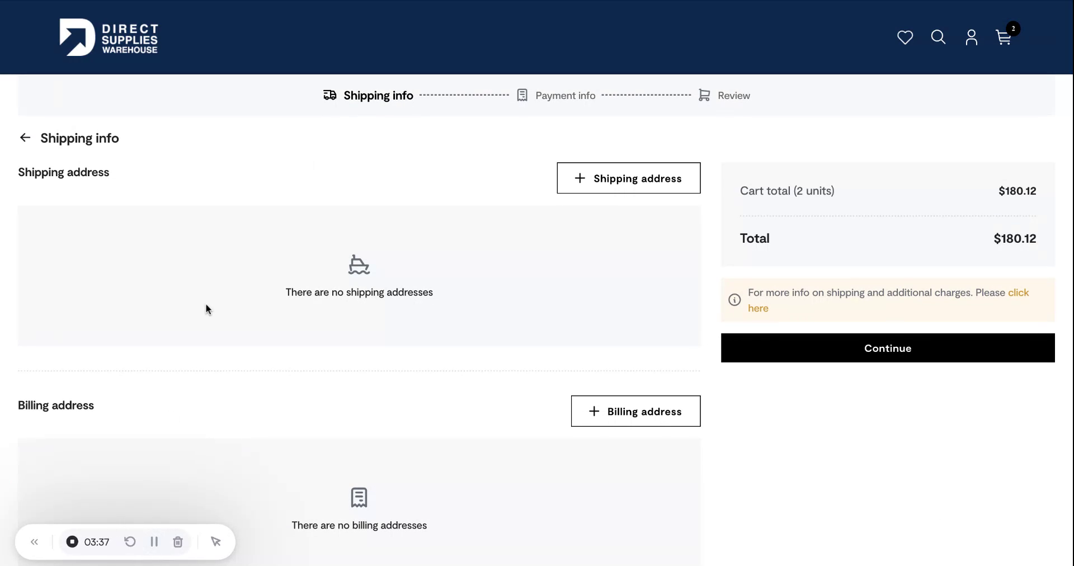Viewport: 1074px width, 566px height.
Task: Click the shipping truck icon in checkout steps
Action: point(329,95)
